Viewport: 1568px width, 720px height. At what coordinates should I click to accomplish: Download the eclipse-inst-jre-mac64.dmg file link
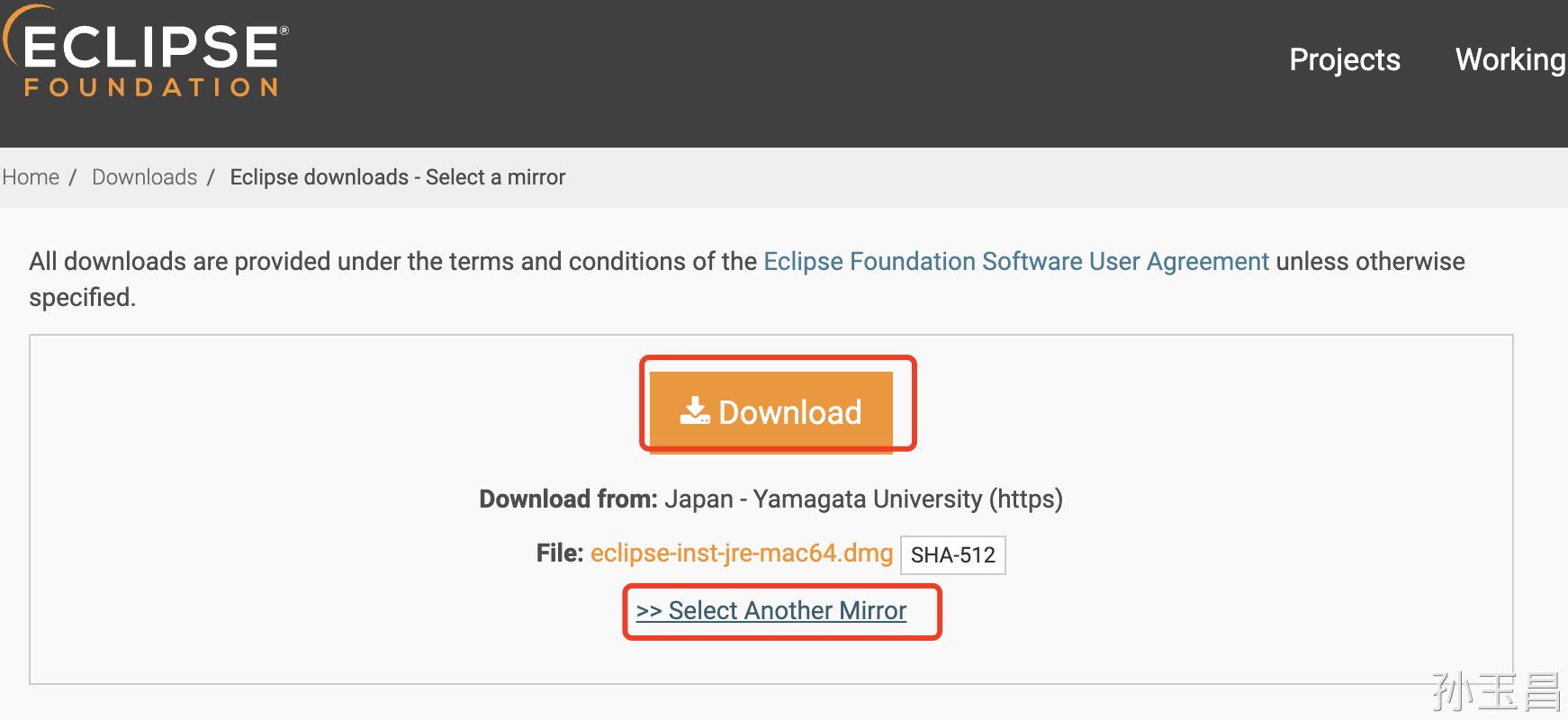click(740, 553)
